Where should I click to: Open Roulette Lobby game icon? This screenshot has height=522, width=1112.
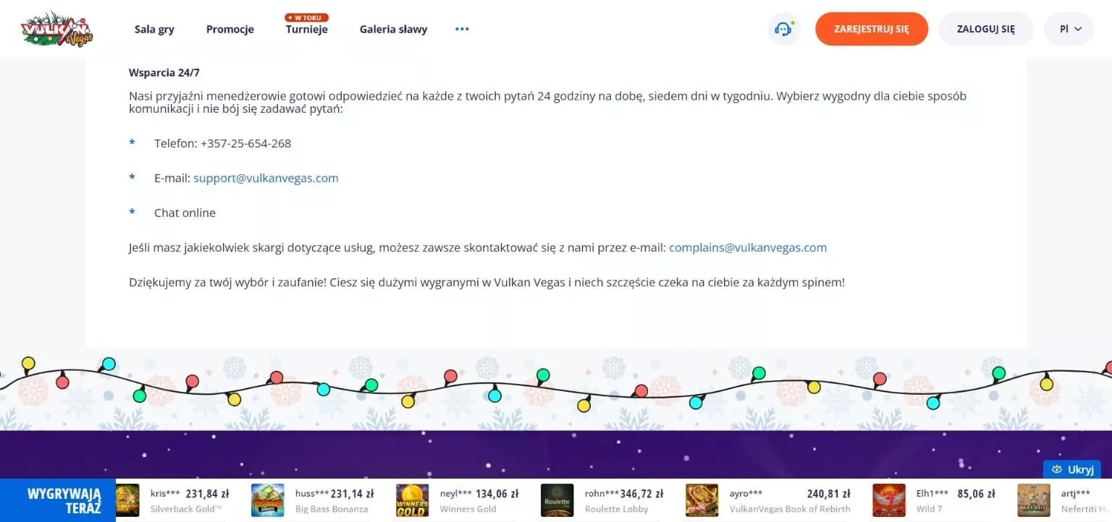point(557,500)
